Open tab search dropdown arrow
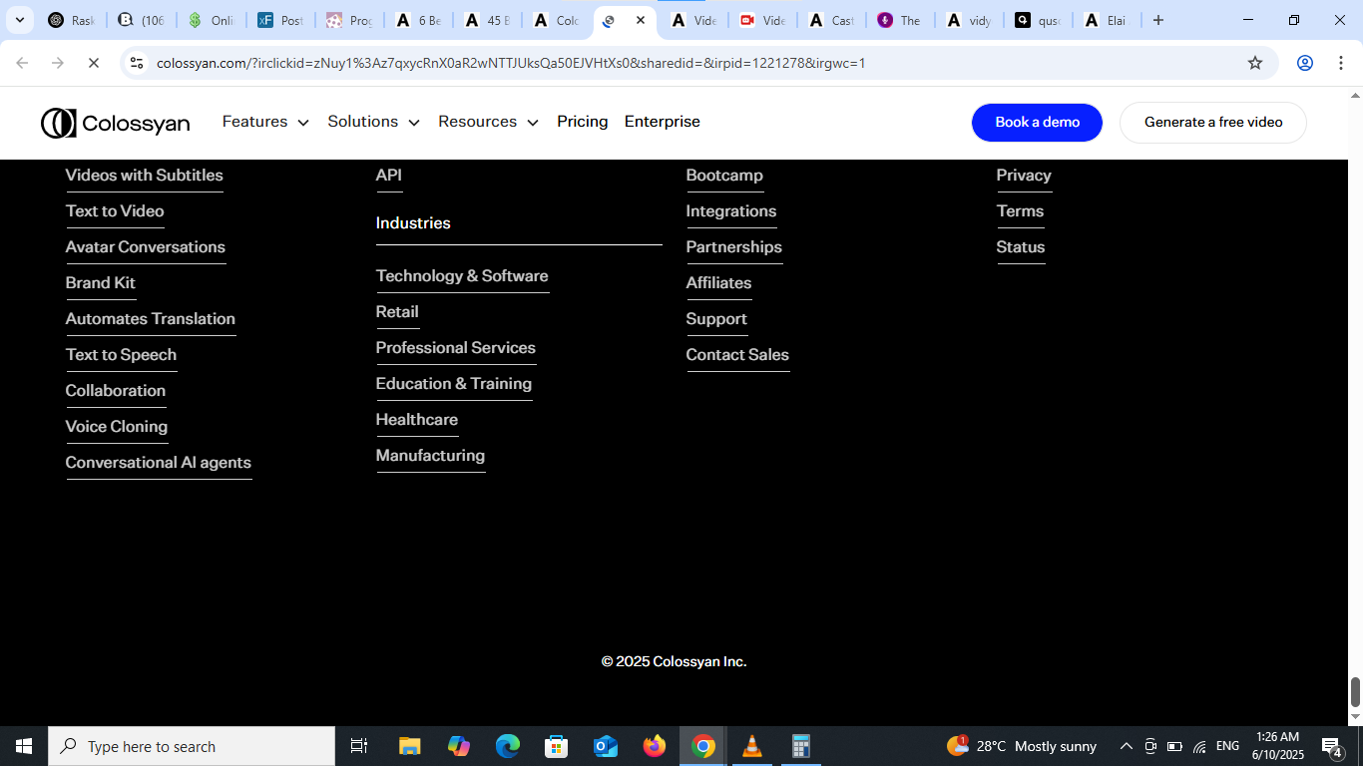The height and width of the screenshot is (766, 1363). tap(19, 20)
